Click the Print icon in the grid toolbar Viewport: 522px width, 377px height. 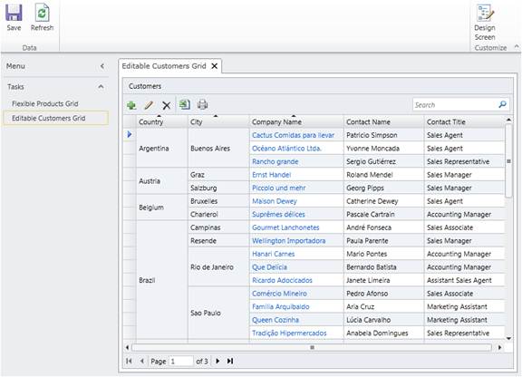[x=202, y=104]
